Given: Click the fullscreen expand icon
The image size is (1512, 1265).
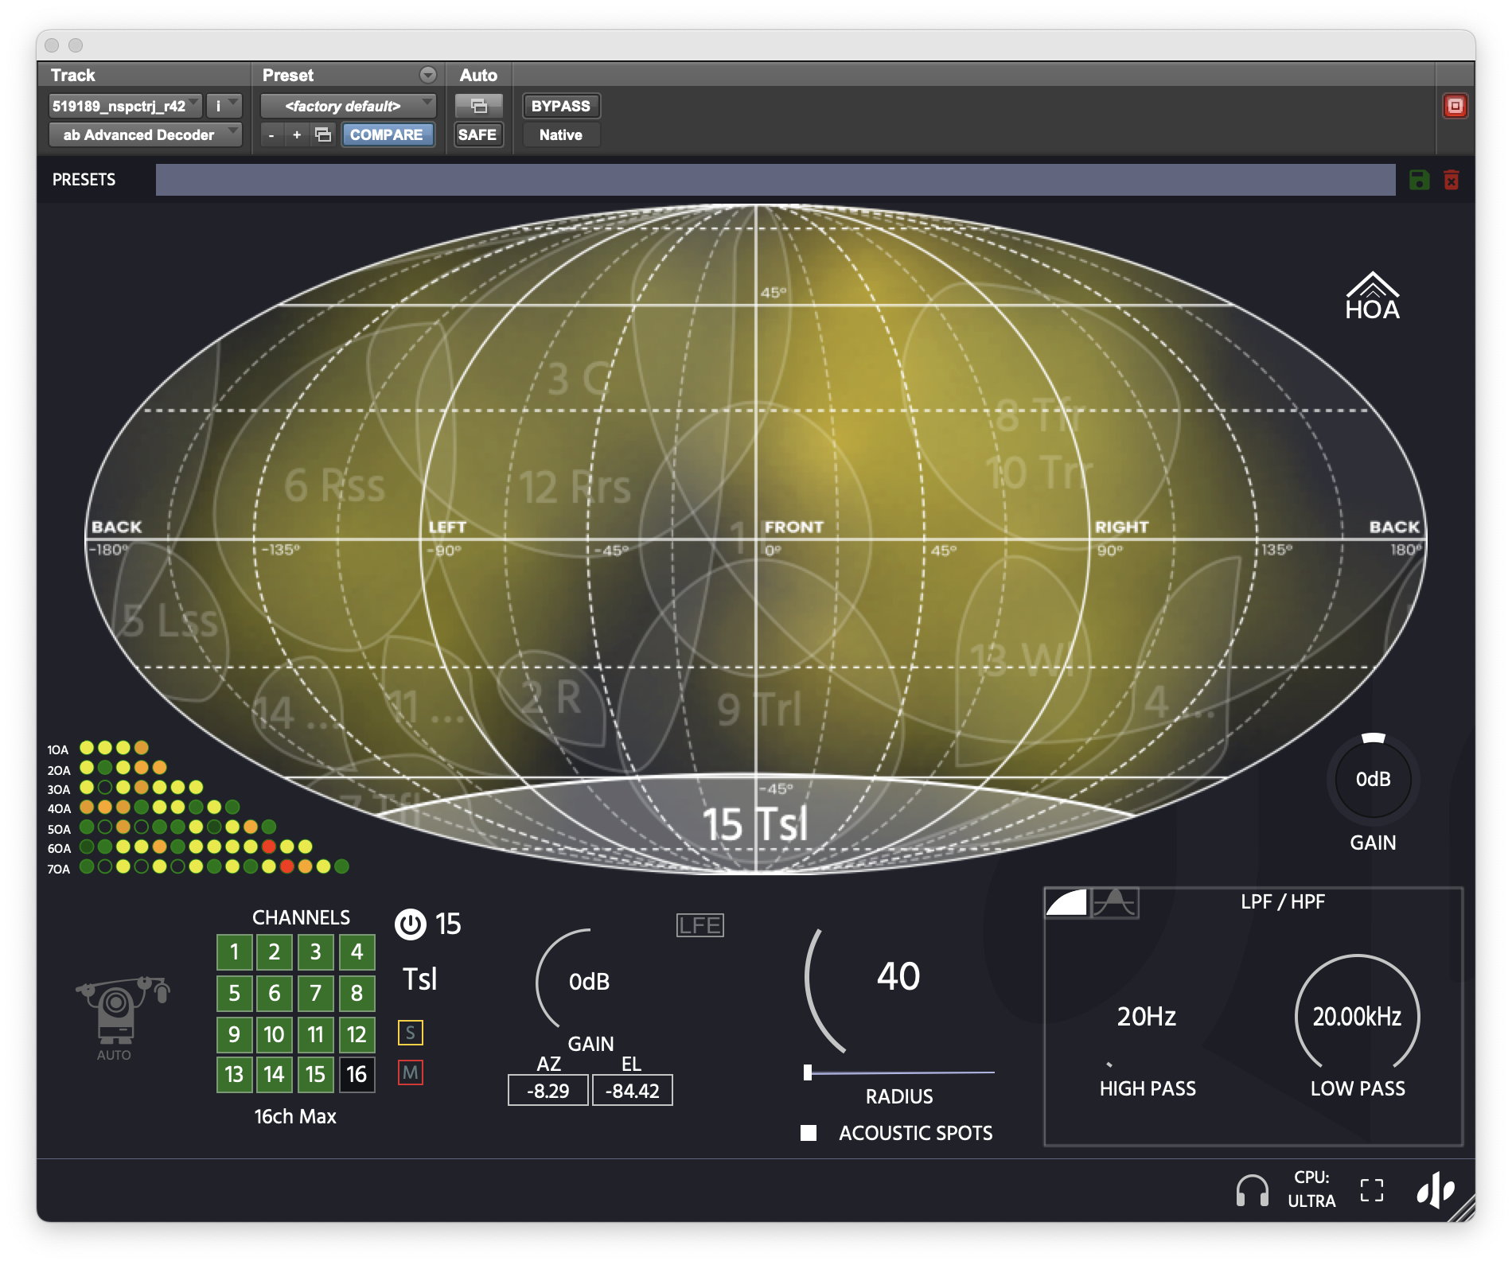Looking at the screenshot, I should (1371, 1190).
